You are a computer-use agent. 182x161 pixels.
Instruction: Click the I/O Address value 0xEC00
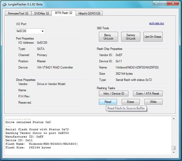click(42, 43)
